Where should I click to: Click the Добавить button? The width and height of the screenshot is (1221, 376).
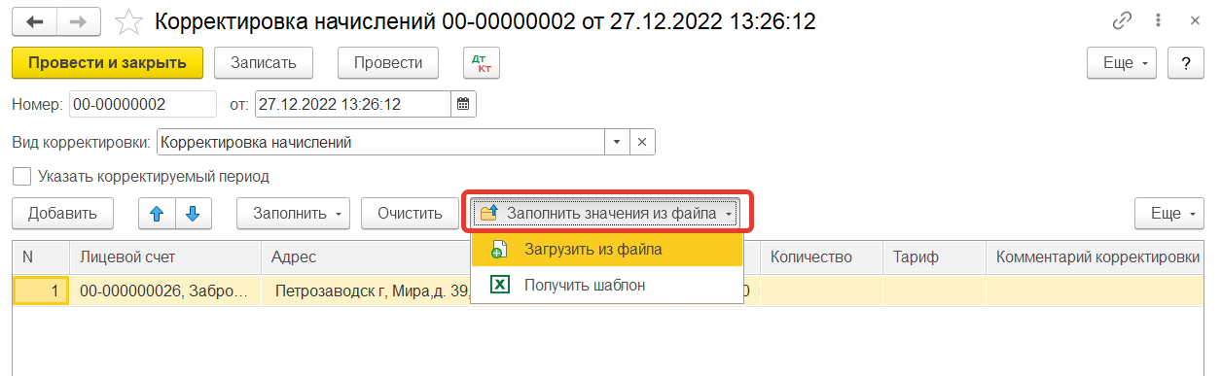tap(62, 213)
